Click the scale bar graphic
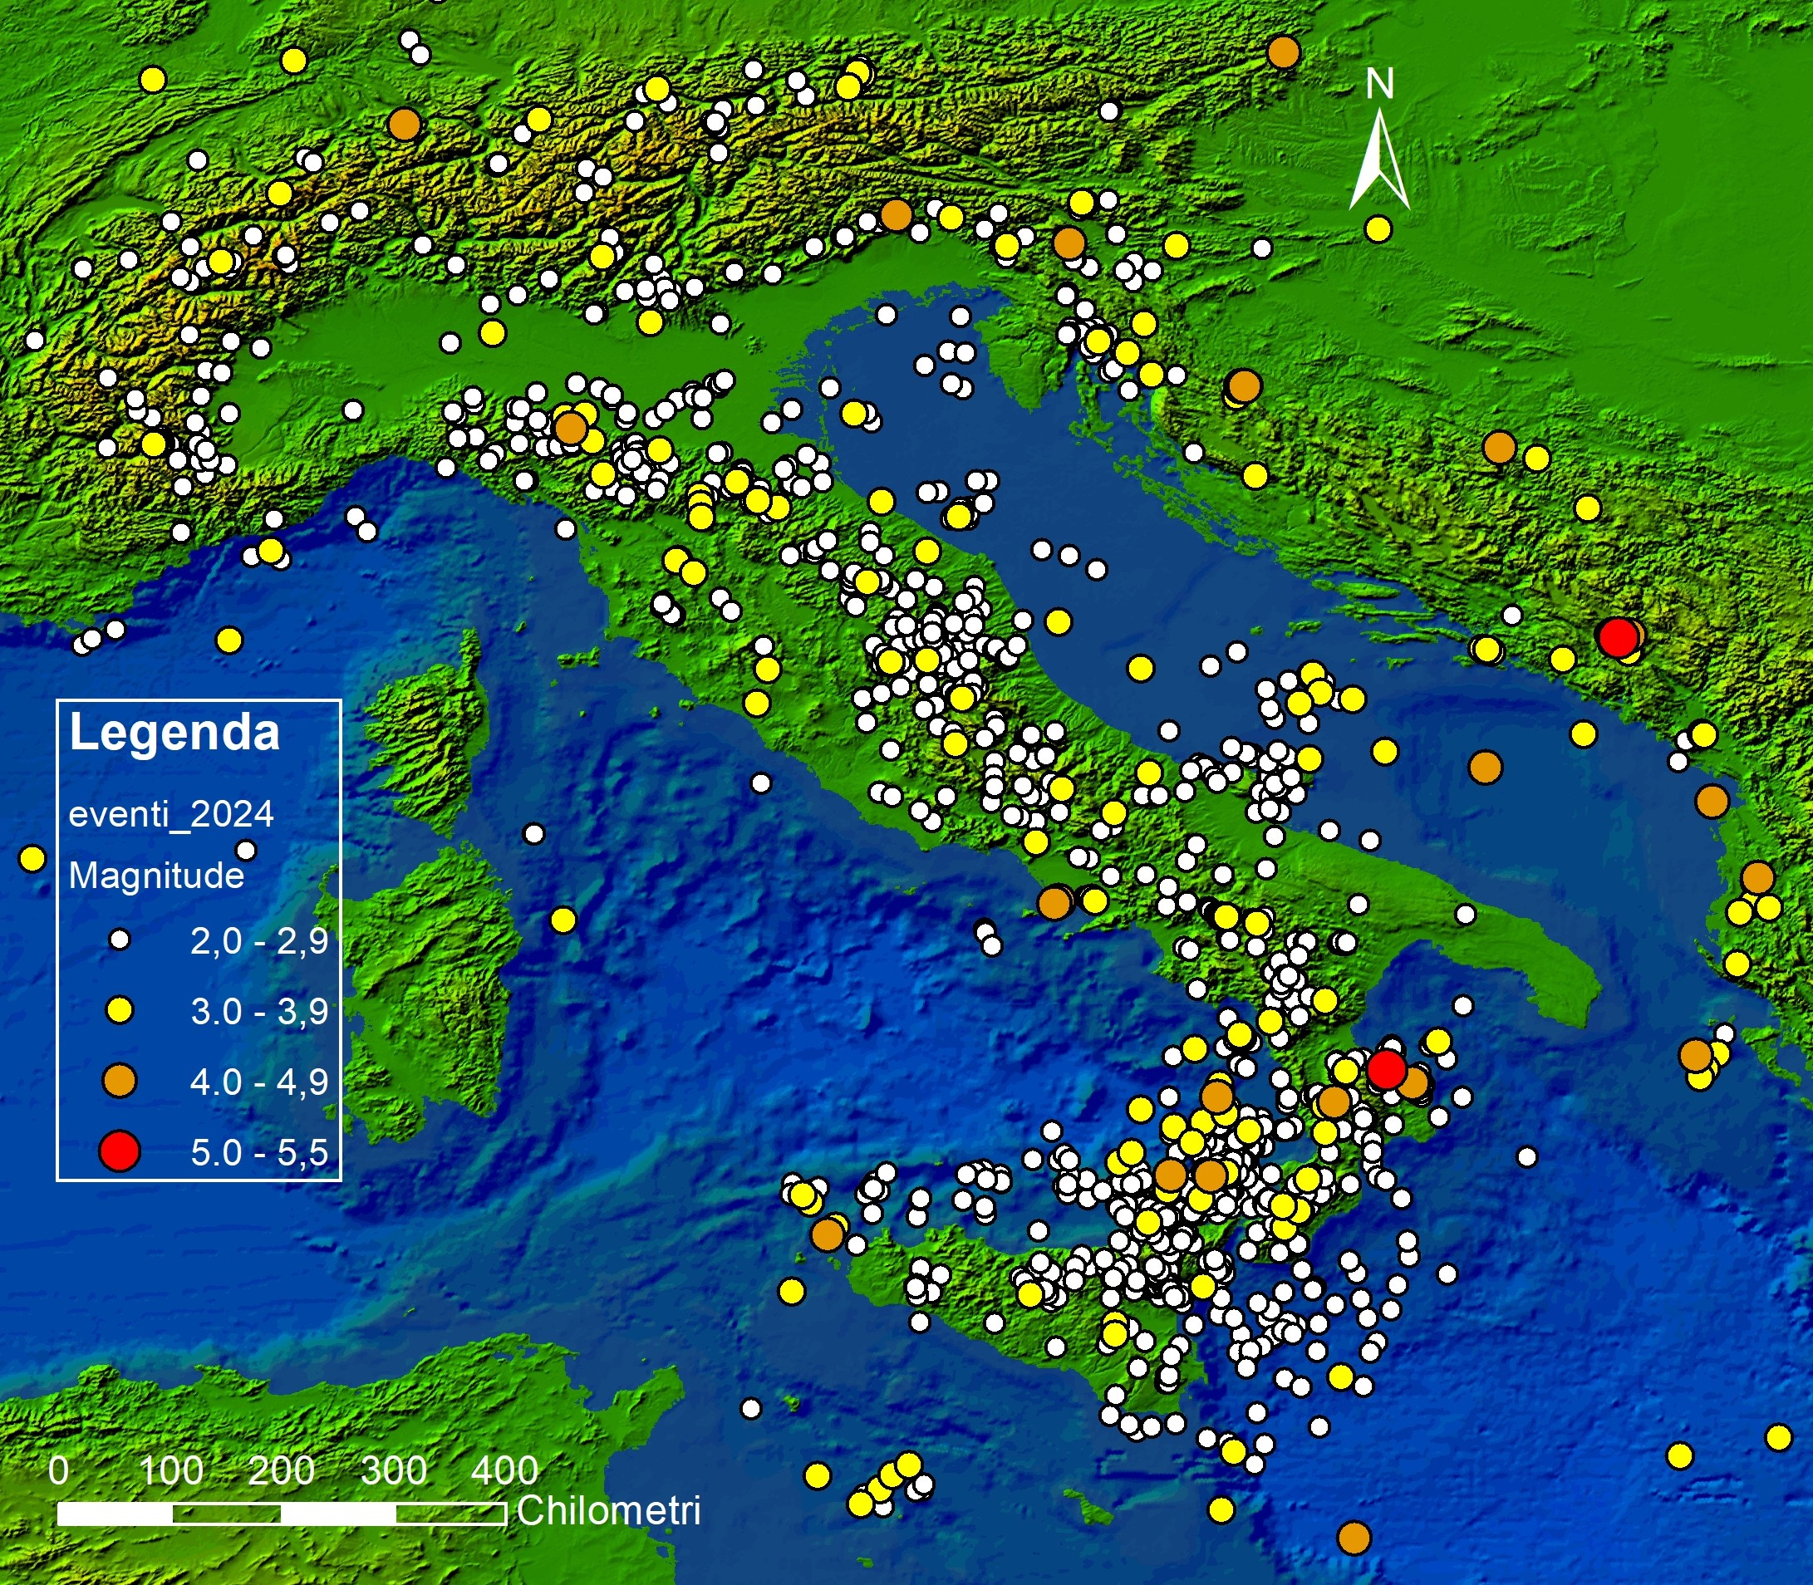The image size is (1813, 1585). point(282,1514)
